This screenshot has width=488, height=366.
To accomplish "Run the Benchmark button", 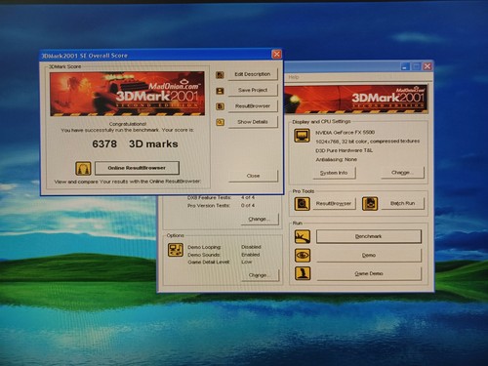I will click(x=369, y=236).
